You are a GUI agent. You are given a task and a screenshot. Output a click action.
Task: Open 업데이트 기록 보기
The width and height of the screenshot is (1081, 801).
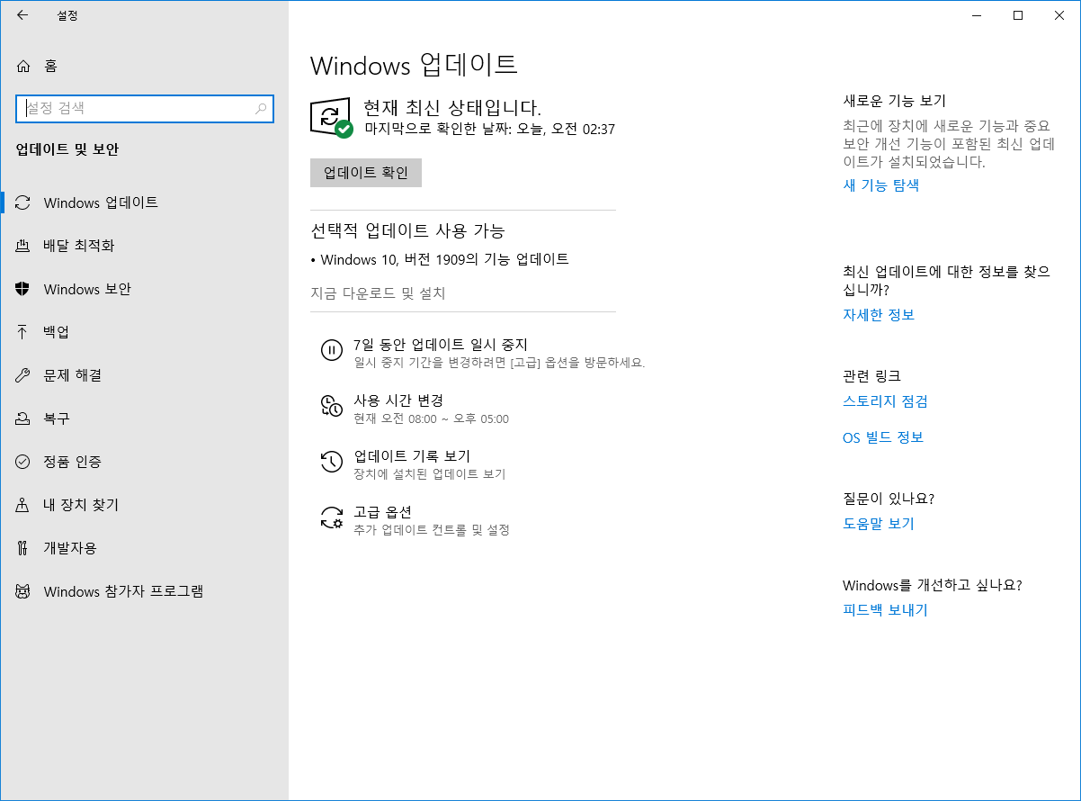(x=412, y=456)
